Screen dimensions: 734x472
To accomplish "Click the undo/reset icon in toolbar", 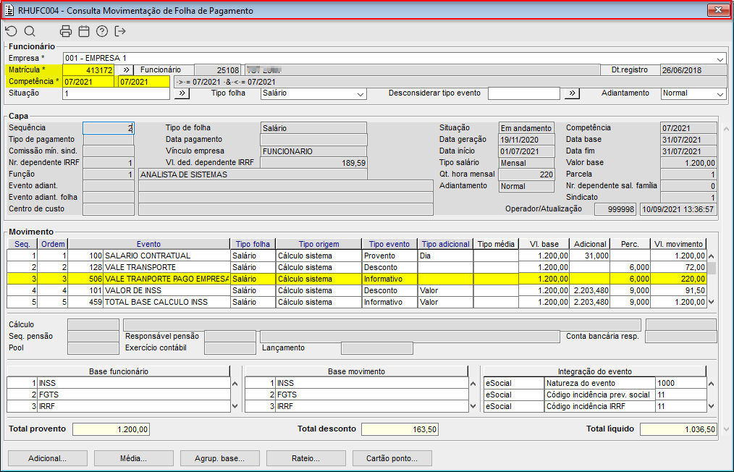I will tap(11, 31).
